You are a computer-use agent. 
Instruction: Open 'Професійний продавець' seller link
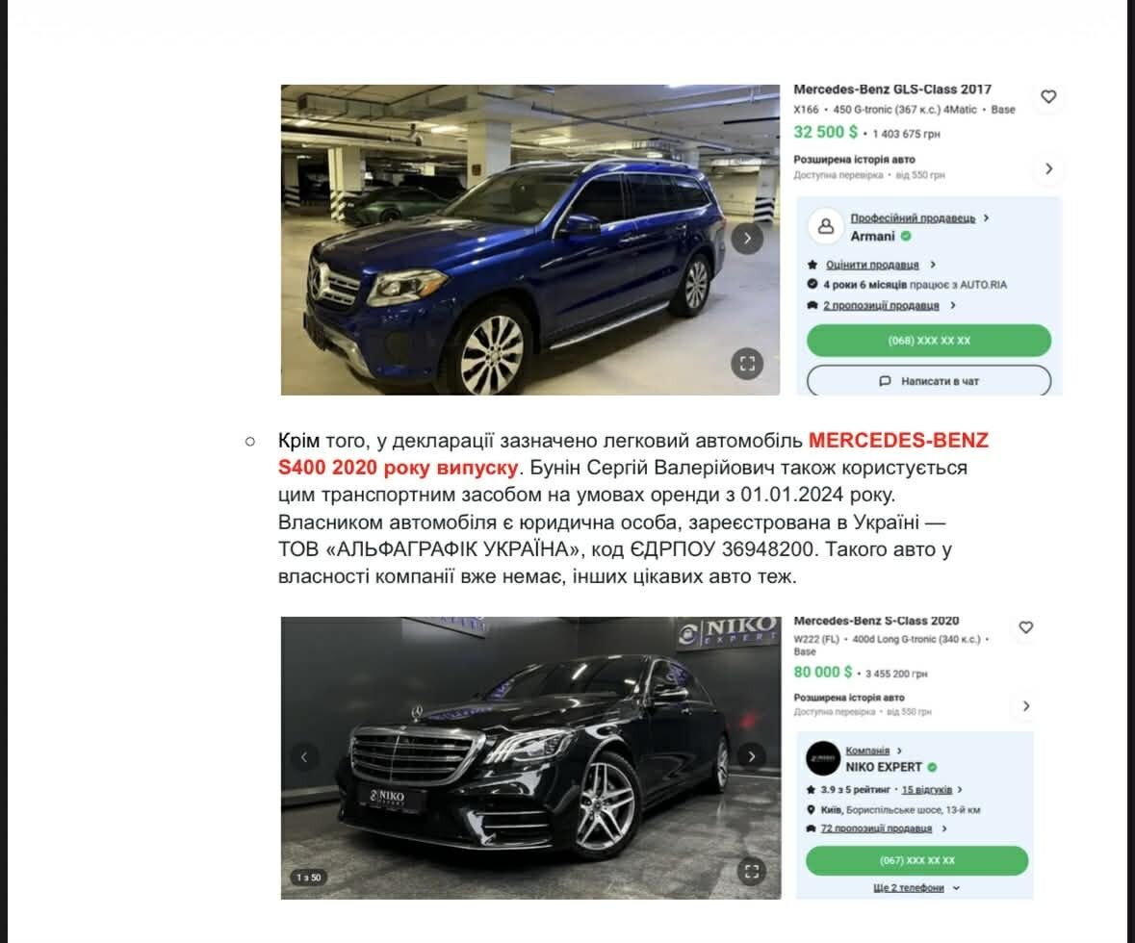[x=913, y=217]
